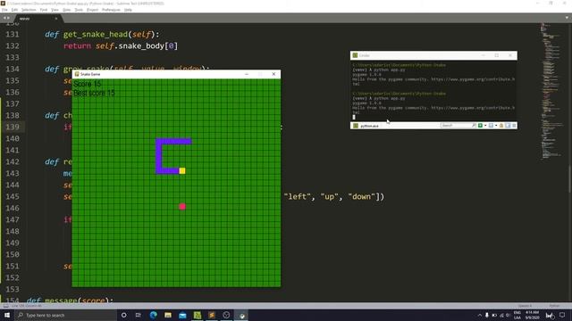Switch to Sublime Text from the taskbar

tap(212, 315)
